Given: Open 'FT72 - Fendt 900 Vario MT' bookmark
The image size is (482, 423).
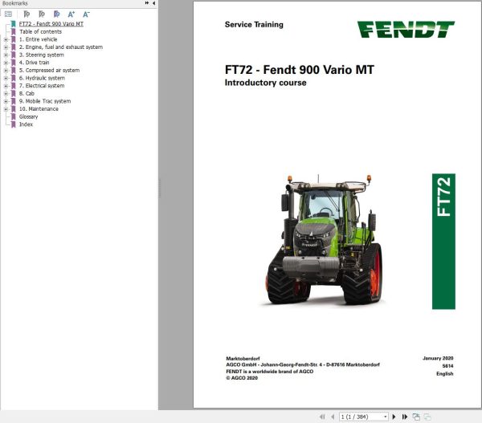Looking at the screenshot, I should (x=51, y=23).
